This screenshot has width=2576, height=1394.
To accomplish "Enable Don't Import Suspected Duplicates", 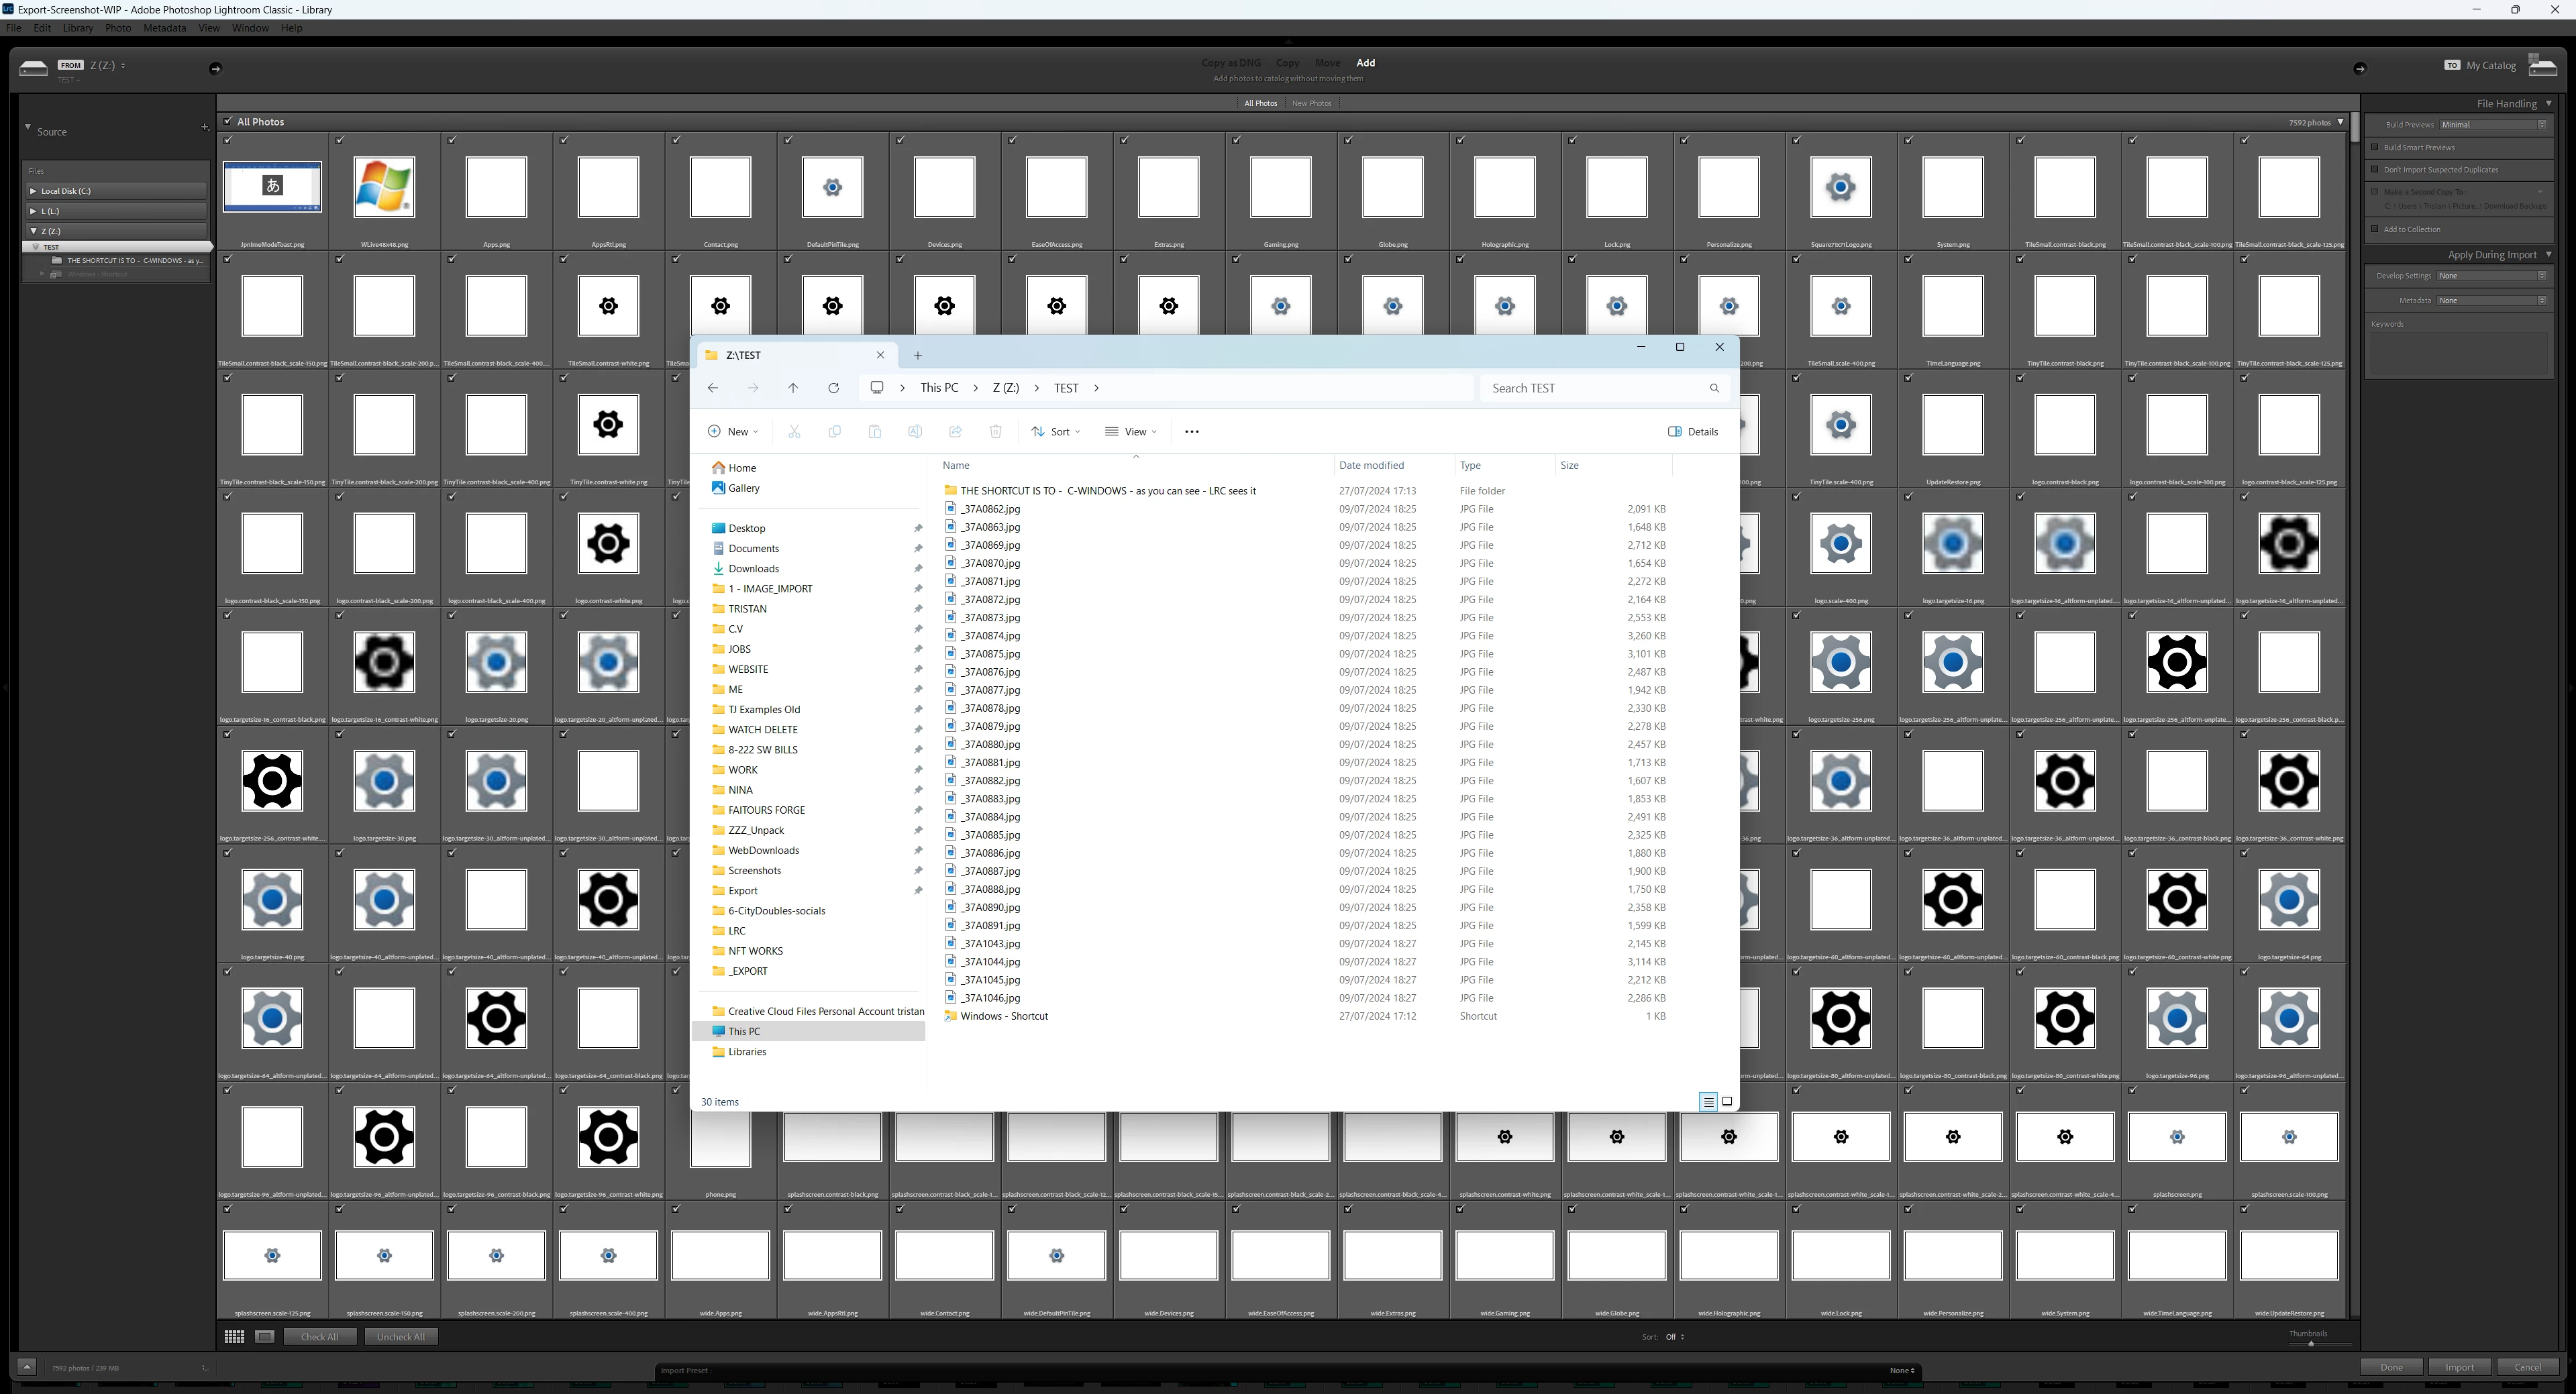I will tap(2375, 169).
